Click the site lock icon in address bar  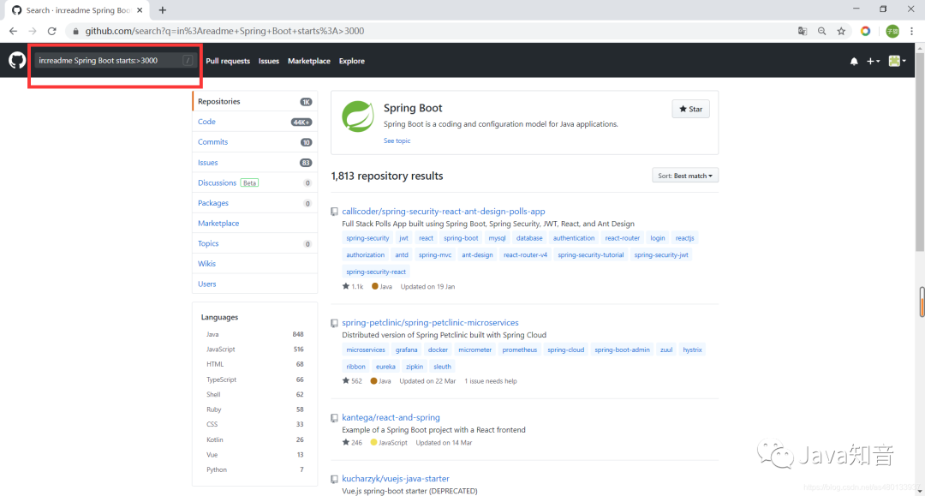click(75, 31)
